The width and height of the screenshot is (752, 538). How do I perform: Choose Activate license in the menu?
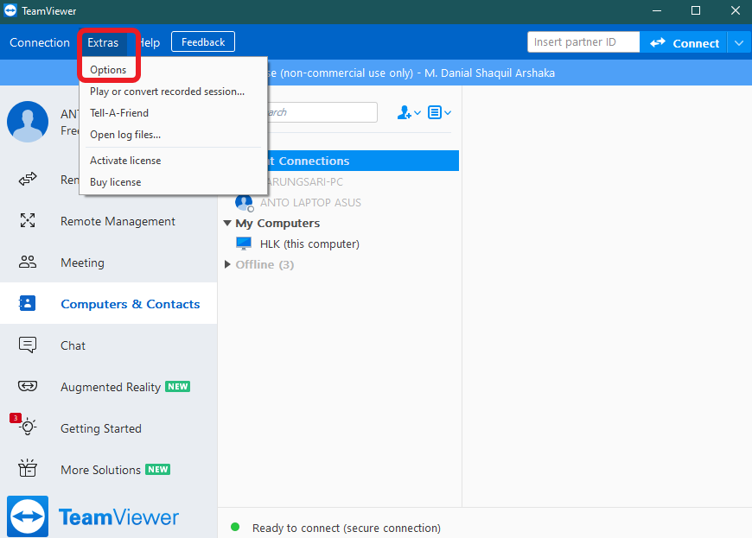click(x=124, y=160)
